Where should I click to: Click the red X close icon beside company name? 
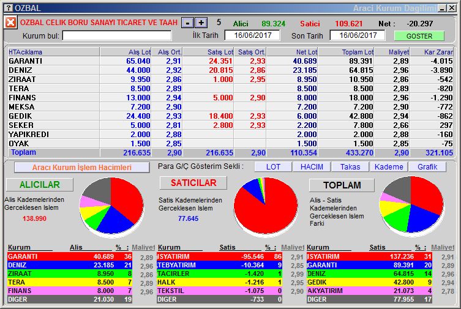(x=10, y=22)
